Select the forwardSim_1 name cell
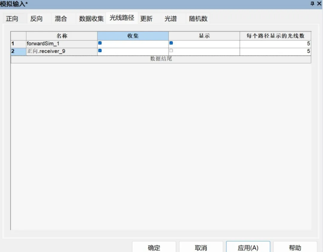 [x=61, y=44]
